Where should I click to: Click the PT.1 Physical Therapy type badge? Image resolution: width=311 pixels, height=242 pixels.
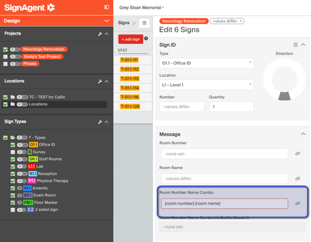32,181
